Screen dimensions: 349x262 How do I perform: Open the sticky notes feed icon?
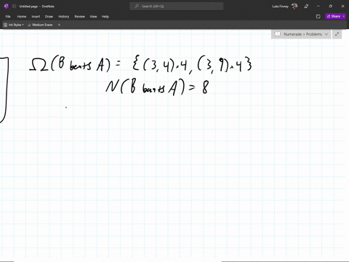point(318,16)
